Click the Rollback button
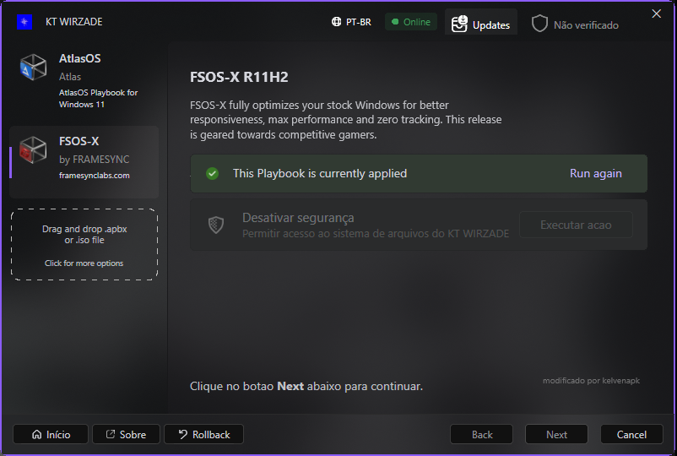The width and height of the screenshot is (677, 456). (x=203, y=434)
